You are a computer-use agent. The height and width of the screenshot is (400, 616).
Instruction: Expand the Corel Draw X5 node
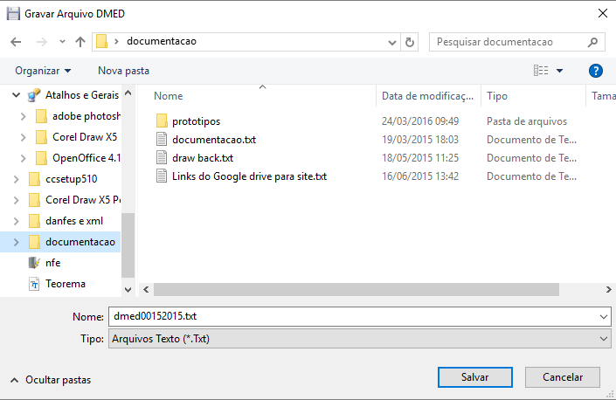(x=24, y=137)
